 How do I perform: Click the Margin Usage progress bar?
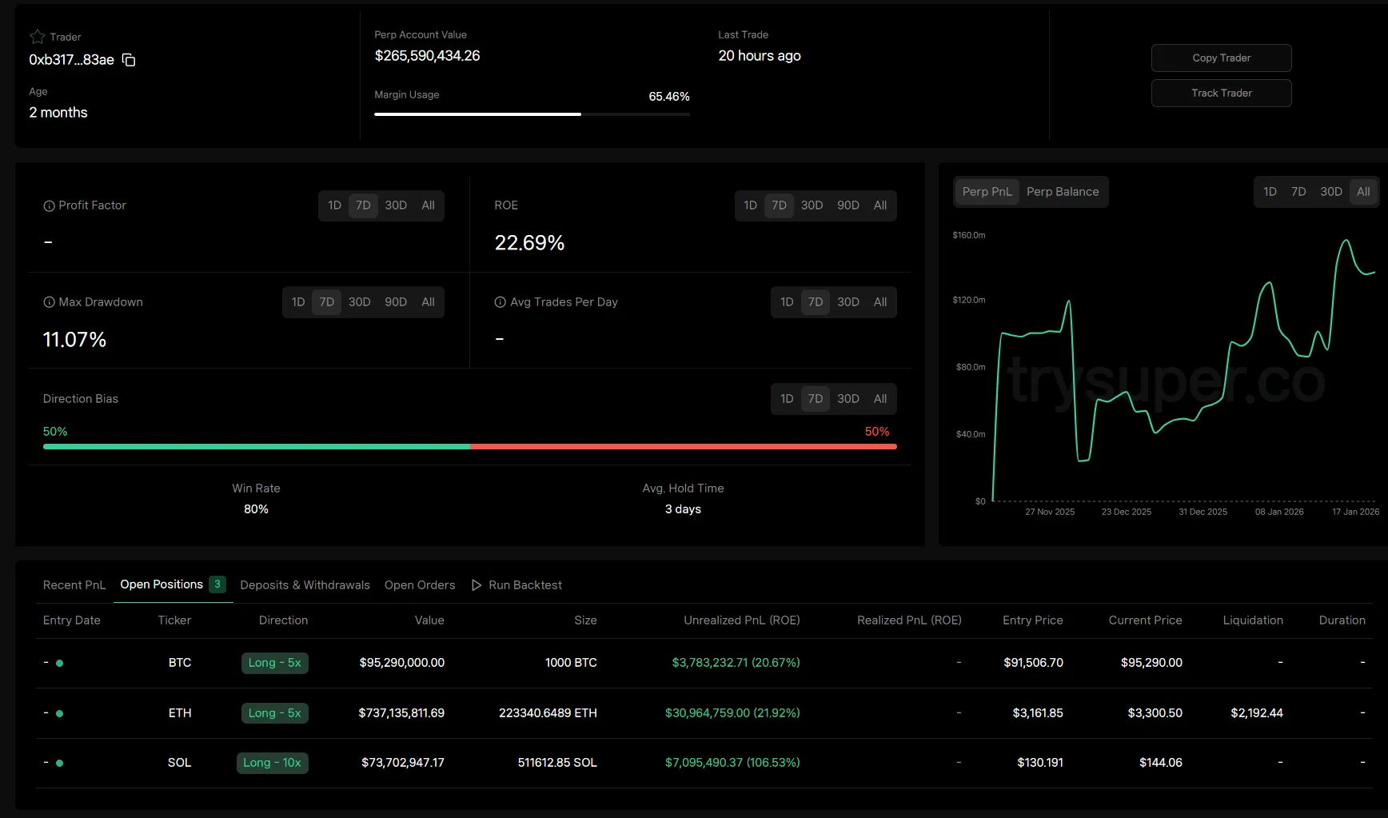pos(531,114)
